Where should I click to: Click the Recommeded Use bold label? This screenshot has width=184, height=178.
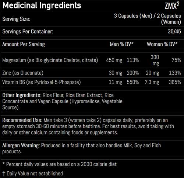tap(22, 120)
